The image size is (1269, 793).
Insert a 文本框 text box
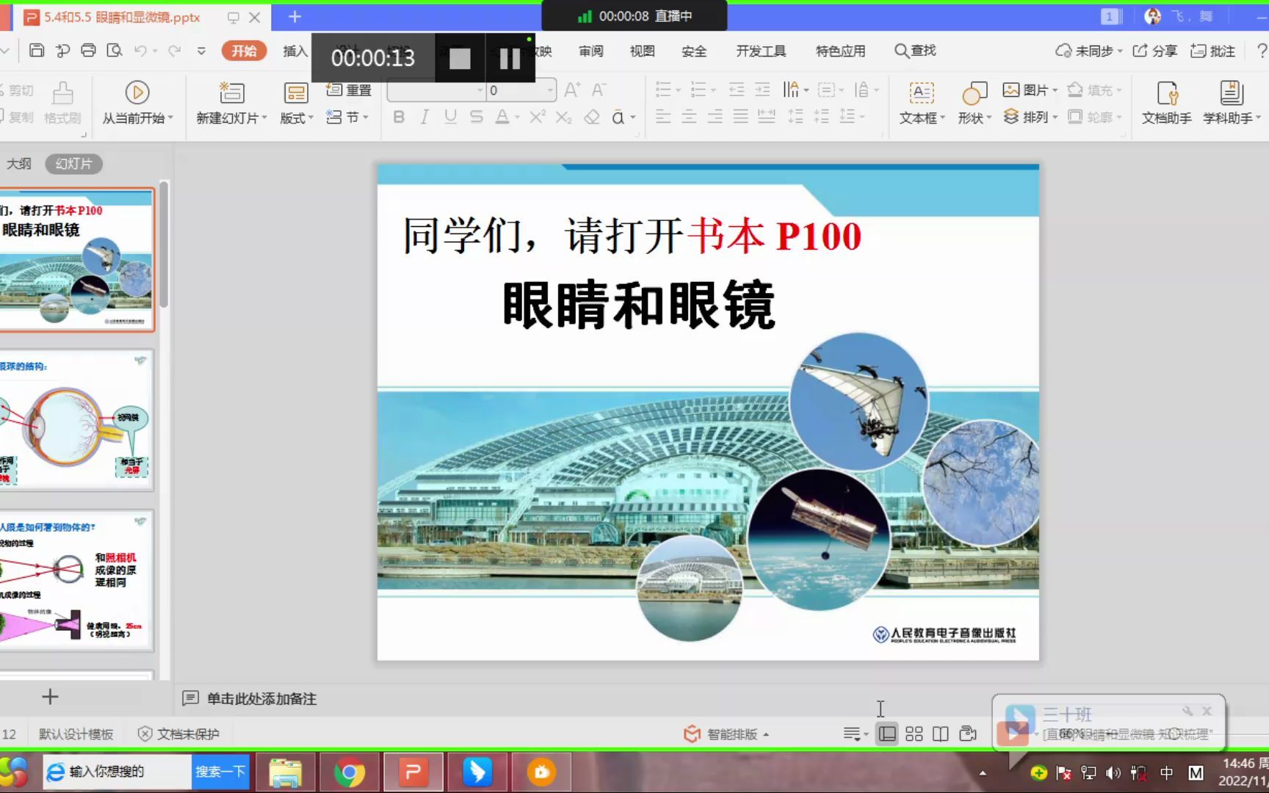coord(922,103)
